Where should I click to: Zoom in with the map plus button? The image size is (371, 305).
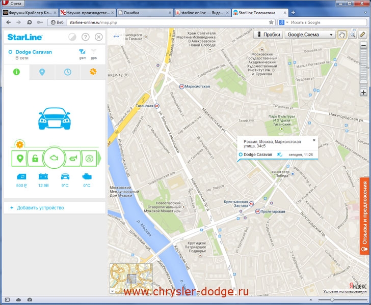pos(363,93)
